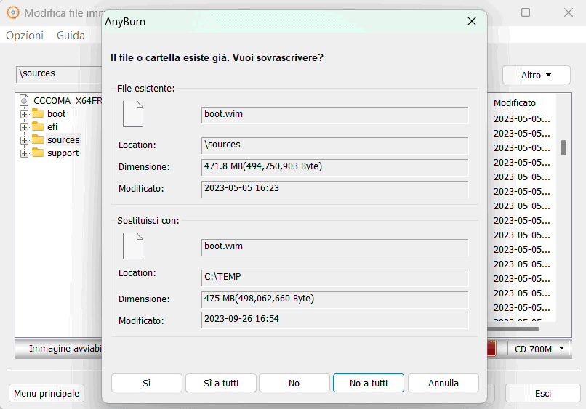Click the existing file document icon

133,114
